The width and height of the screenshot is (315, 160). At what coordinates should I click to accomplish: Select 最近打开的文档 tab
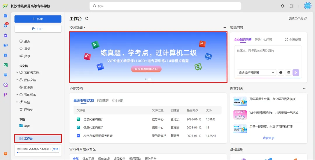coord(84,100)
